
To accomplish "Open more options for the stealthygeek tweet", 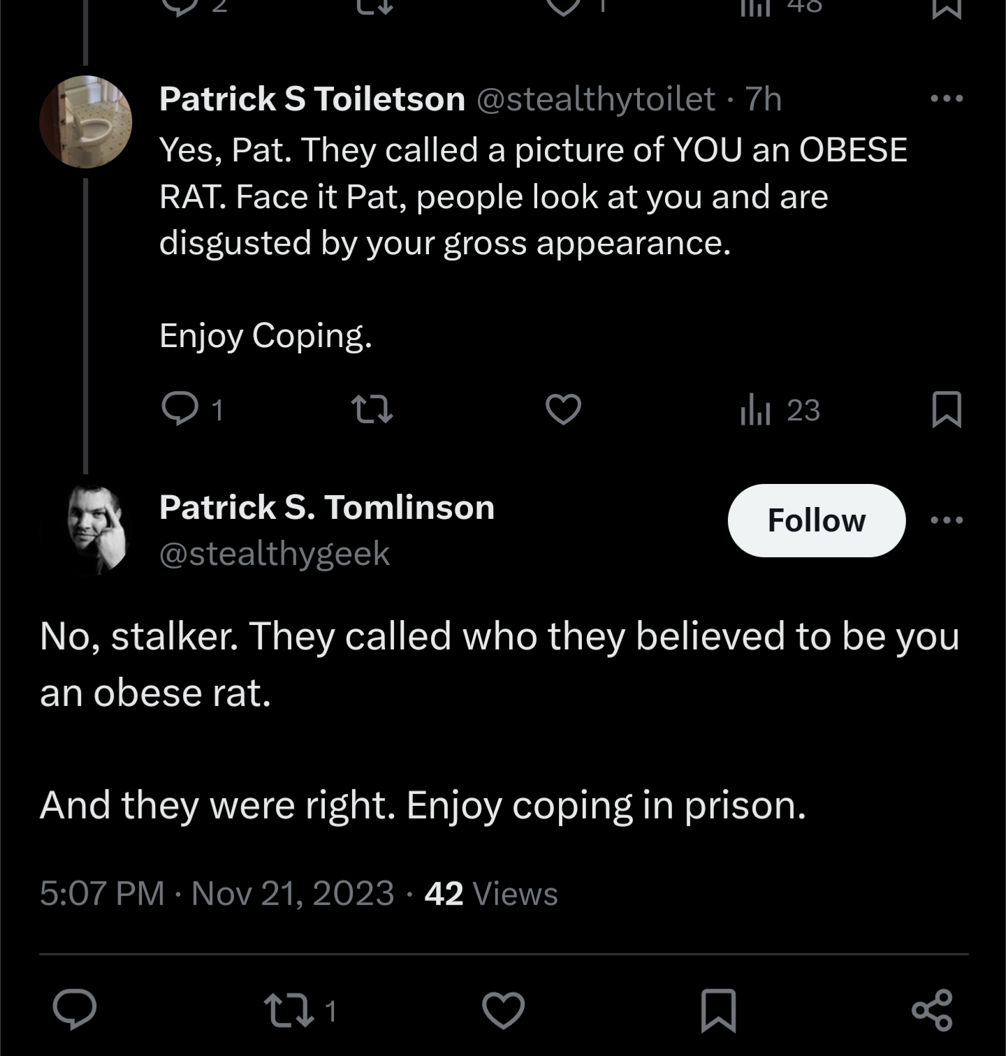I will (x=947, y=520).
